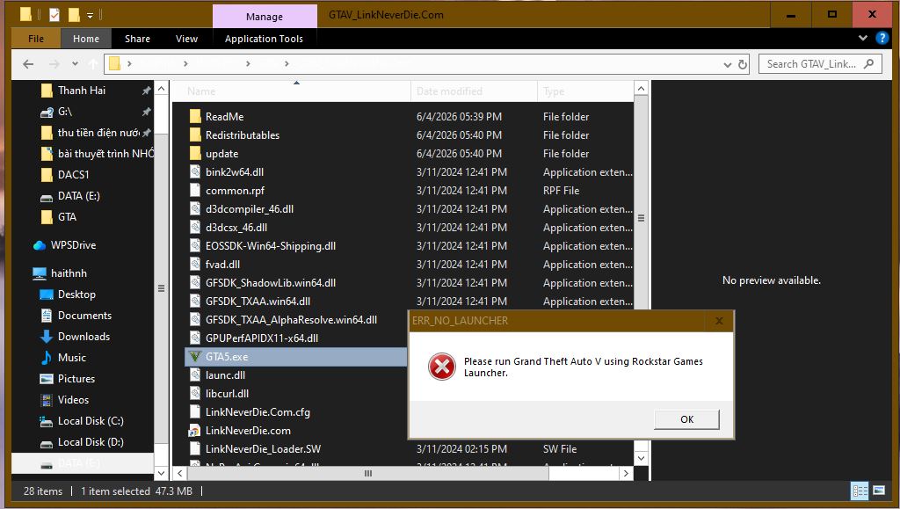Click the update folder icon
The image size is (900, 509).
pyautogui.click(x=195, y=153)
